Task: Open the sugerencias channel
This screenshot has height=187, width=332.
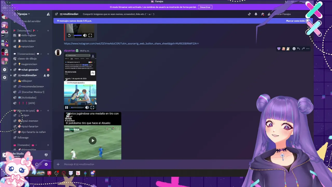Action: [x=31, y=64]
